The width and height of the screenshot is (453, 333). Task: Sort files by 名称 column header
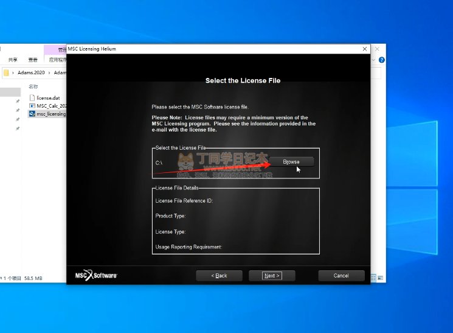point(33,86)
